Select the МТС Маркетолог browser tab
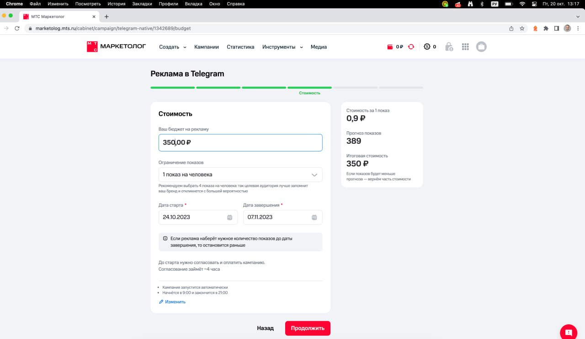This screenshot has width=585, height=339. pos(59,16)
